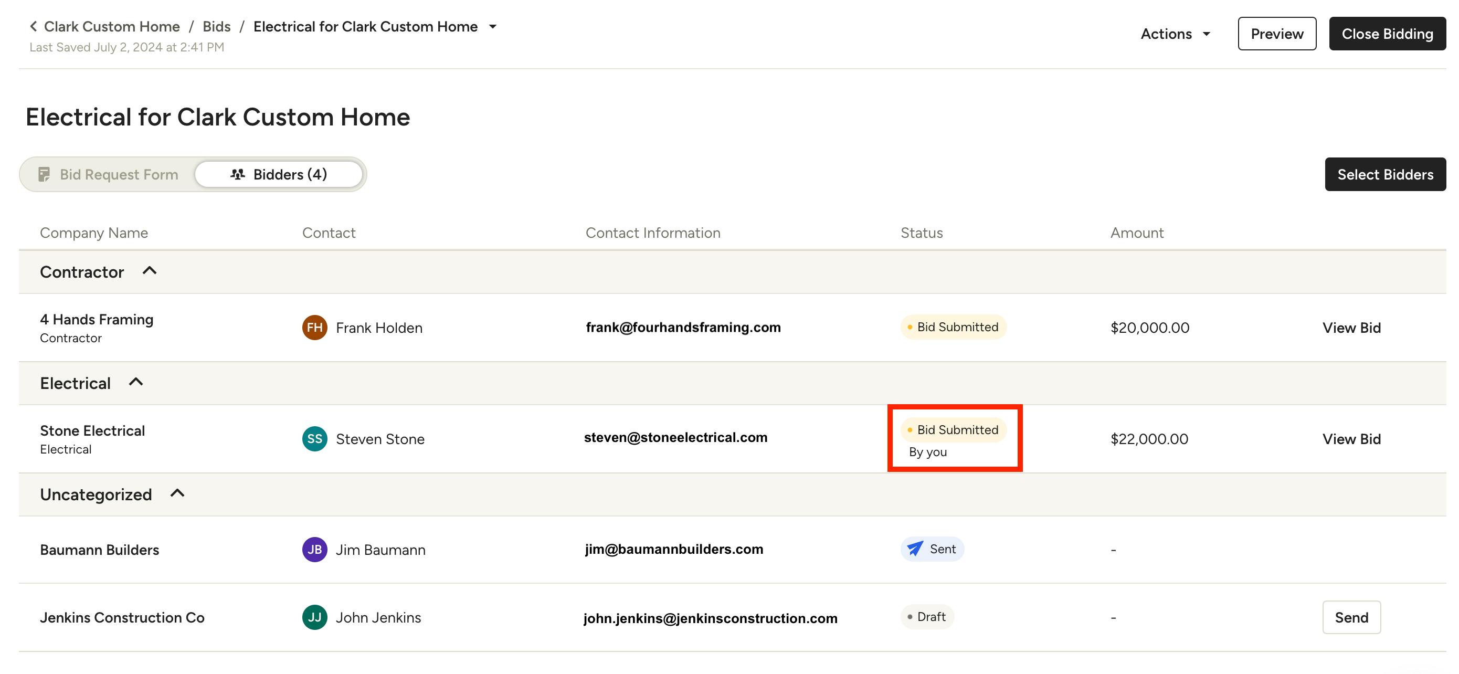View Bid from Stone Electrical
Image resolution: width=1459 pixels, height=674 pixels.
[1351, 439]
